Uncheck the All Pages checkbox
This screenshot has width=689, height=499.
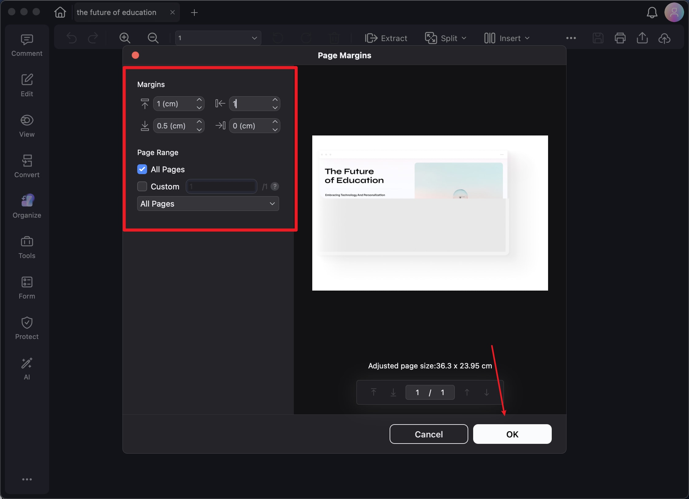[142, 169]
